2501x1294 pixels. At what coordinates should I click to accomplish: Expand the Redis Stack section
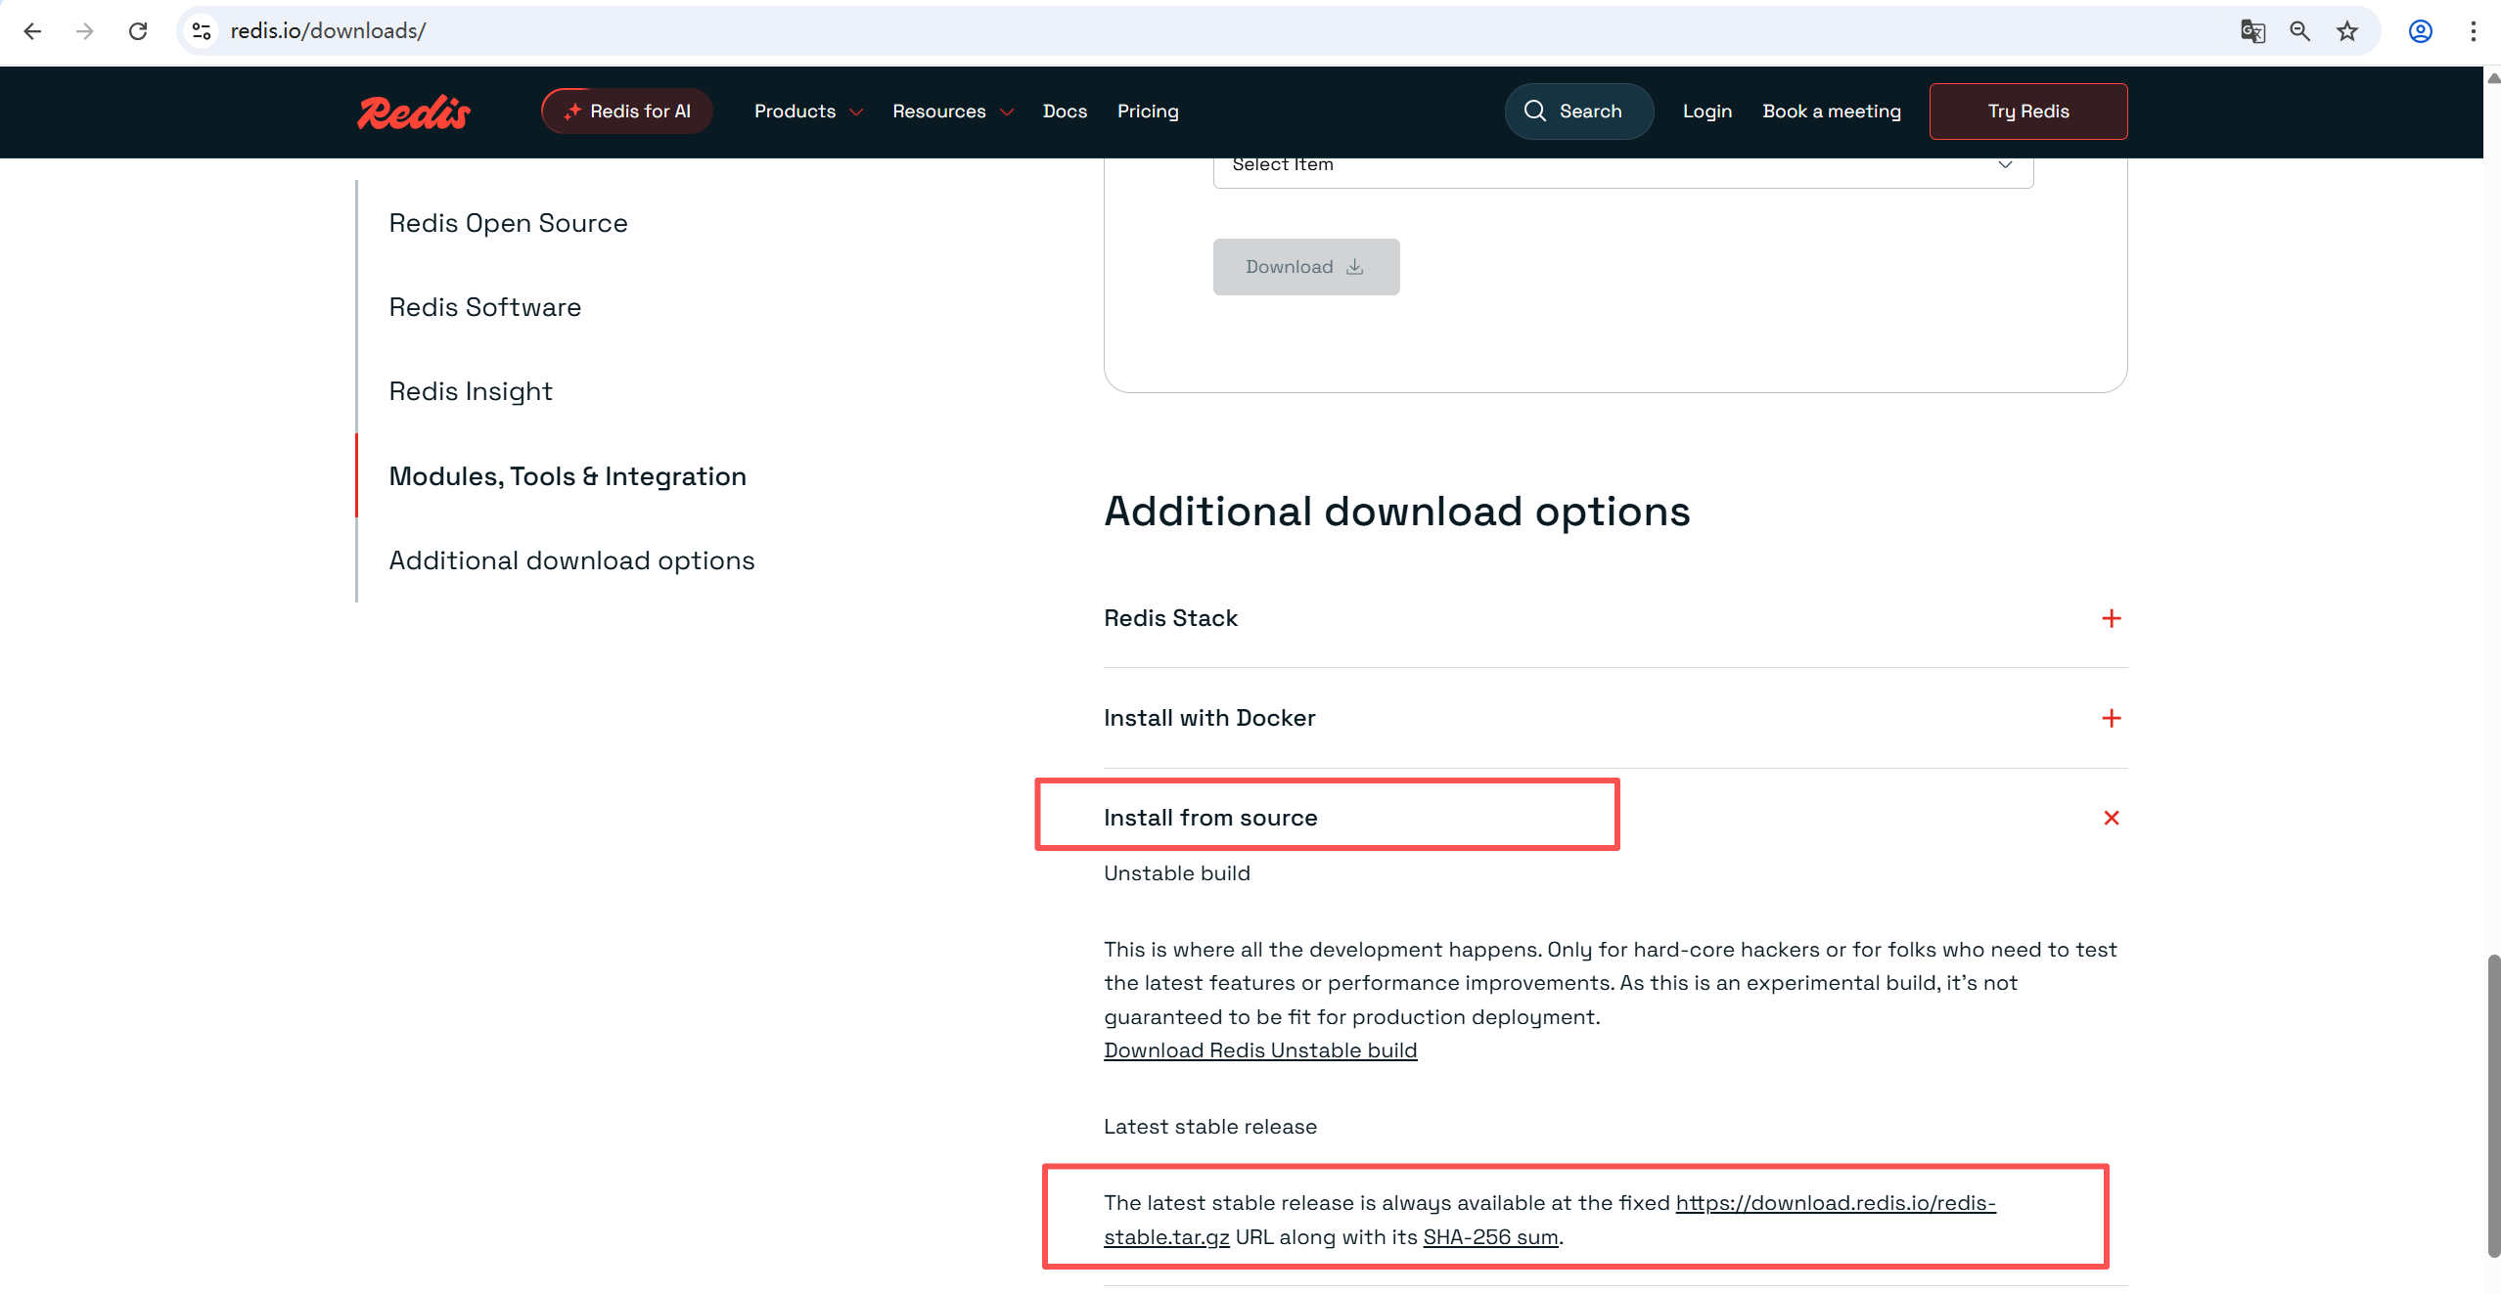(2111, 618)
